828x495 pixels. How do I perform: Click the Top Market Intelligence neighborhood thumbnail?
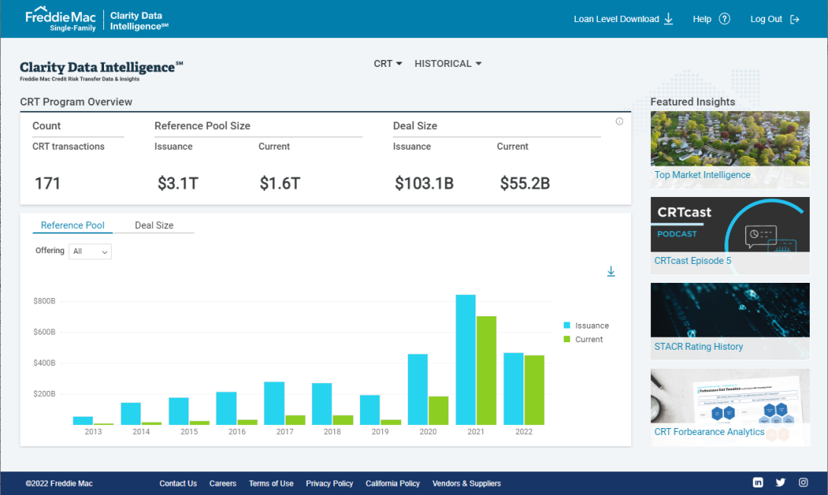(x=730, y=138)
